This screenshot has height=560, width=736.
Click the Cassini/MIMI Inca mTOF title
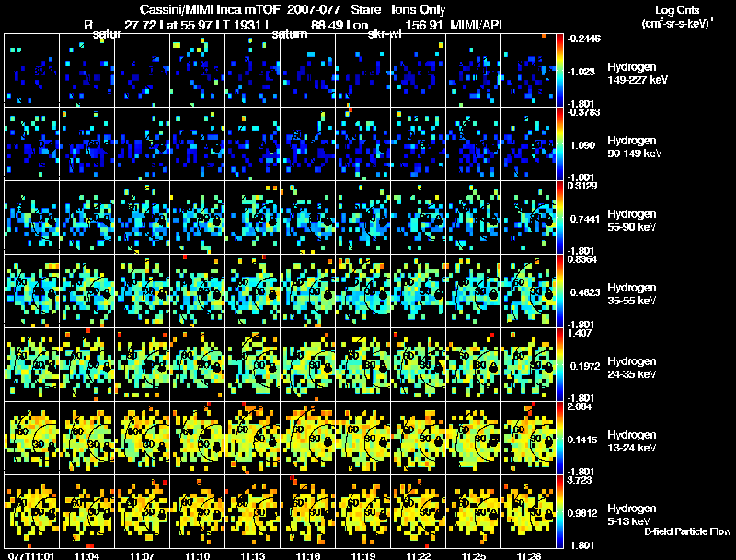click(x=210, y=9)
